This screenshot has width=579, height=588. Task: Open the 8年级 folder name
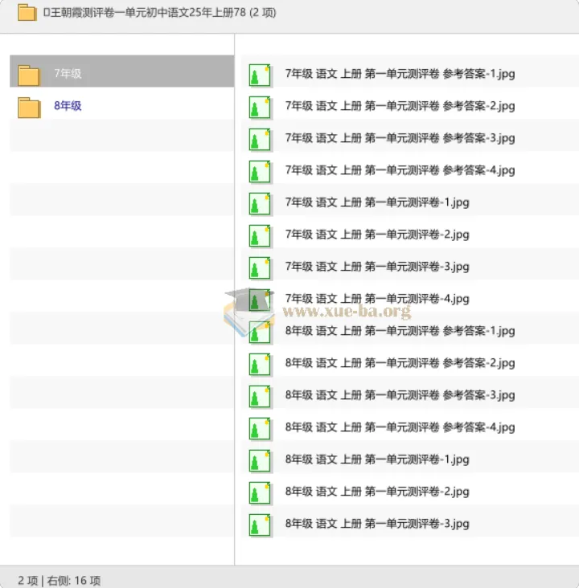pyautogui.click(x=68, y=106)
